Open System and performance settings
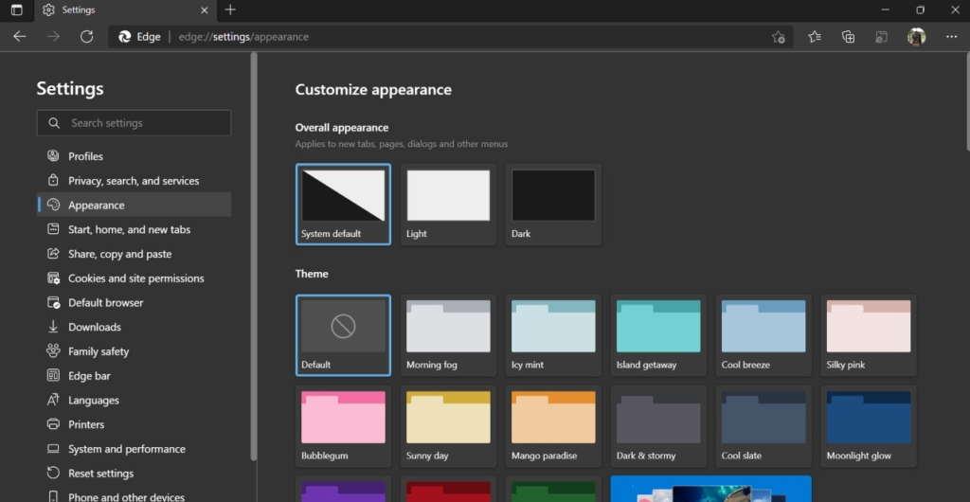The image size is (970, 502). tap(135, 449)
